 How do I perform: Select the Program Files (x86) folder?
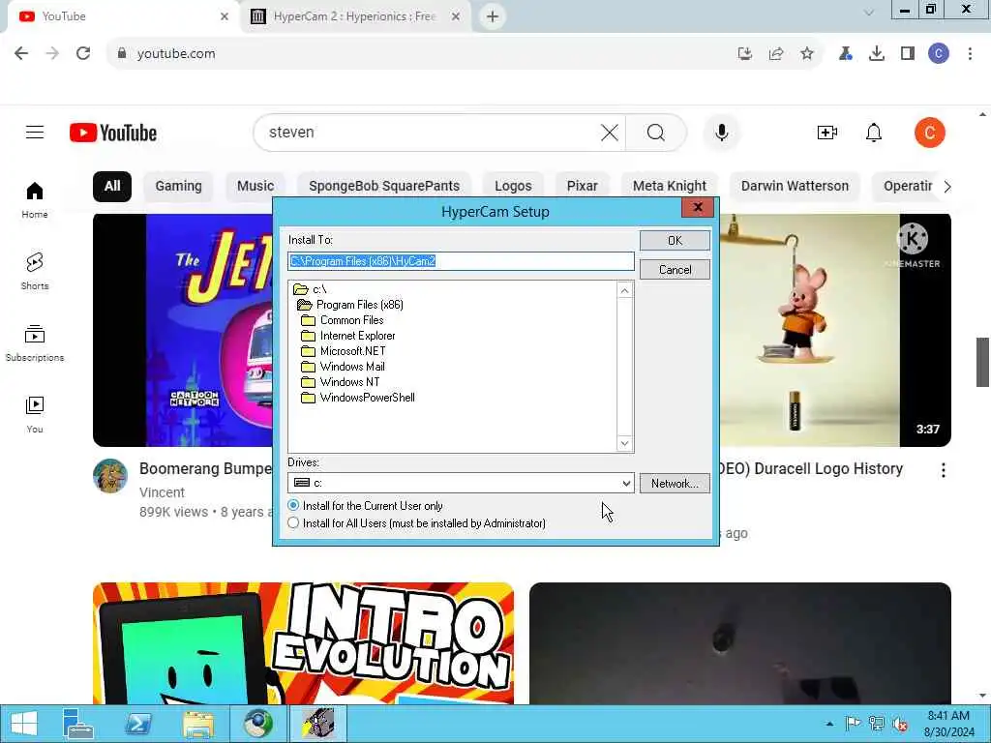click(x=350, y=305)
